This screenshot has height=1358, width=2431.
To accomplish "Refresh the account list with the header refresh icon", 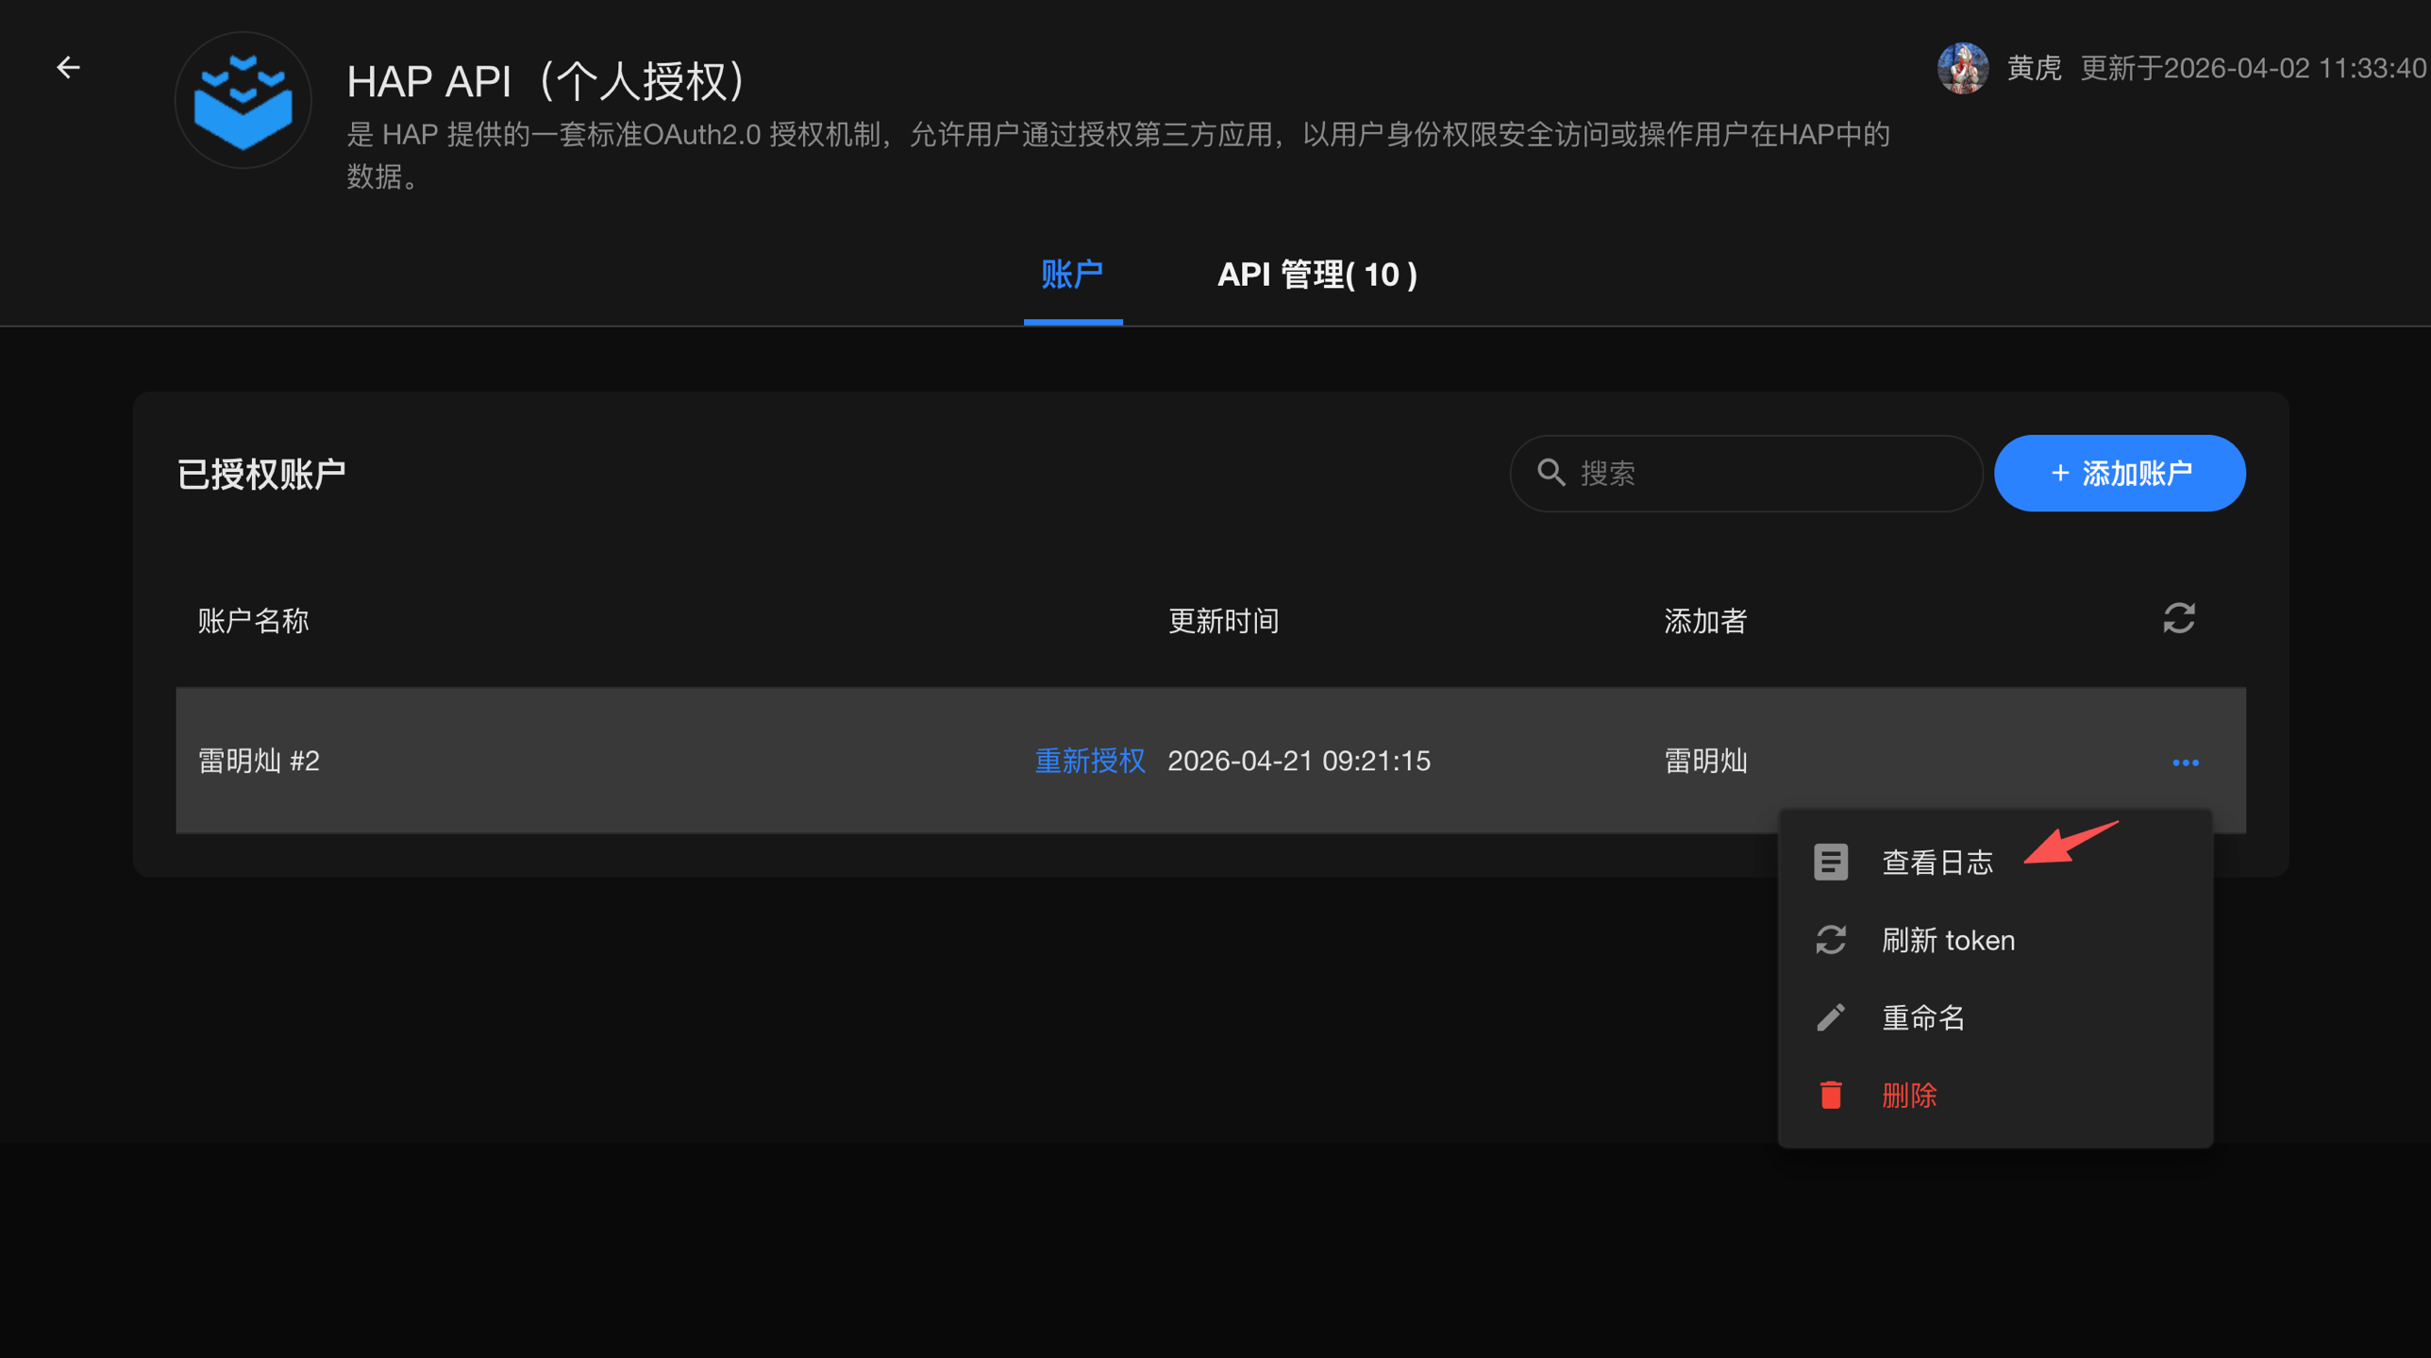I will [2179, 619].
